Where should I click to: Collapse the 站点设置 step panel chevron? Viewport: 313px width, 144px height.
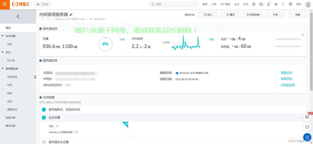click(x=301, y=118)
